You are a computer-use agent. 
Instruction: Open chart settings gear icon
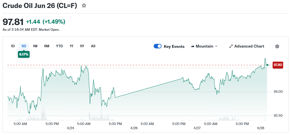(277, 46)
